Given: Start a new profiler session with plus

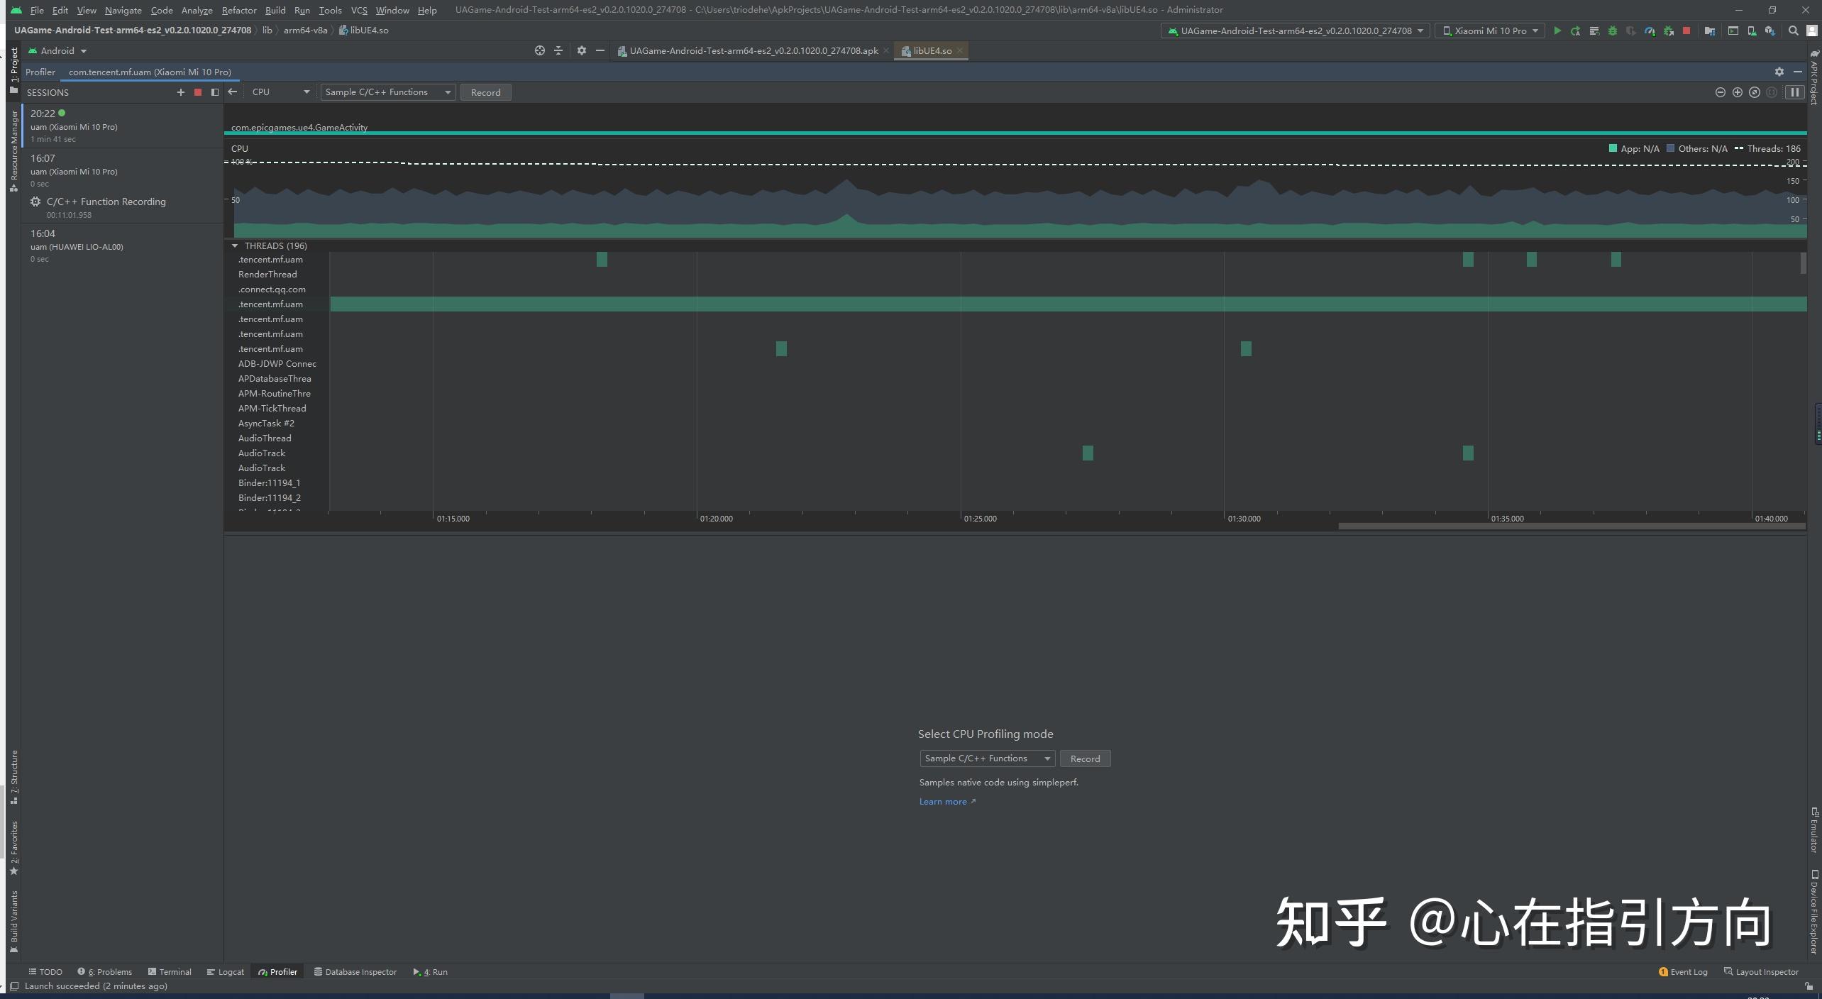Looking at the screenshot, I should (181, 92).
